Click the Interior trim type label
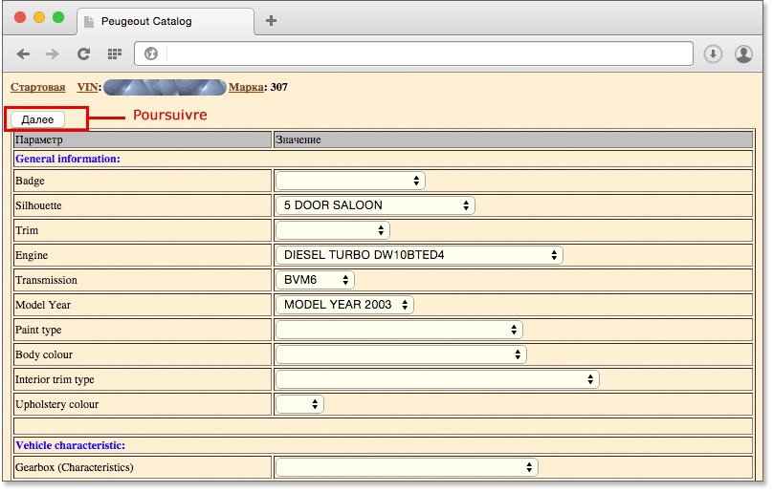Viewport: 773px width, 493px height. [55, 379]
